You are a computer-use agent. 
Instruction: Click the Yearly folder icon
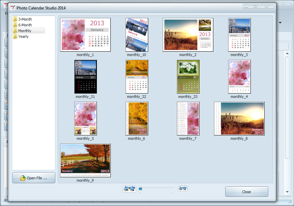(15, 36)
